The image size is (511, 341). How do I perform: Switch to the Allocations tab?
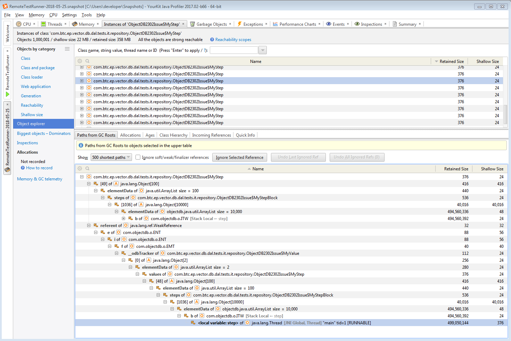click(x=130, y=135)
